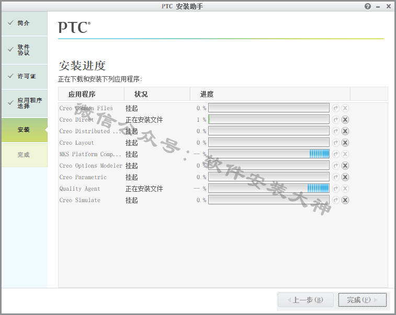
Task: Click the 上一步(B) button
Action: point(306,300)
